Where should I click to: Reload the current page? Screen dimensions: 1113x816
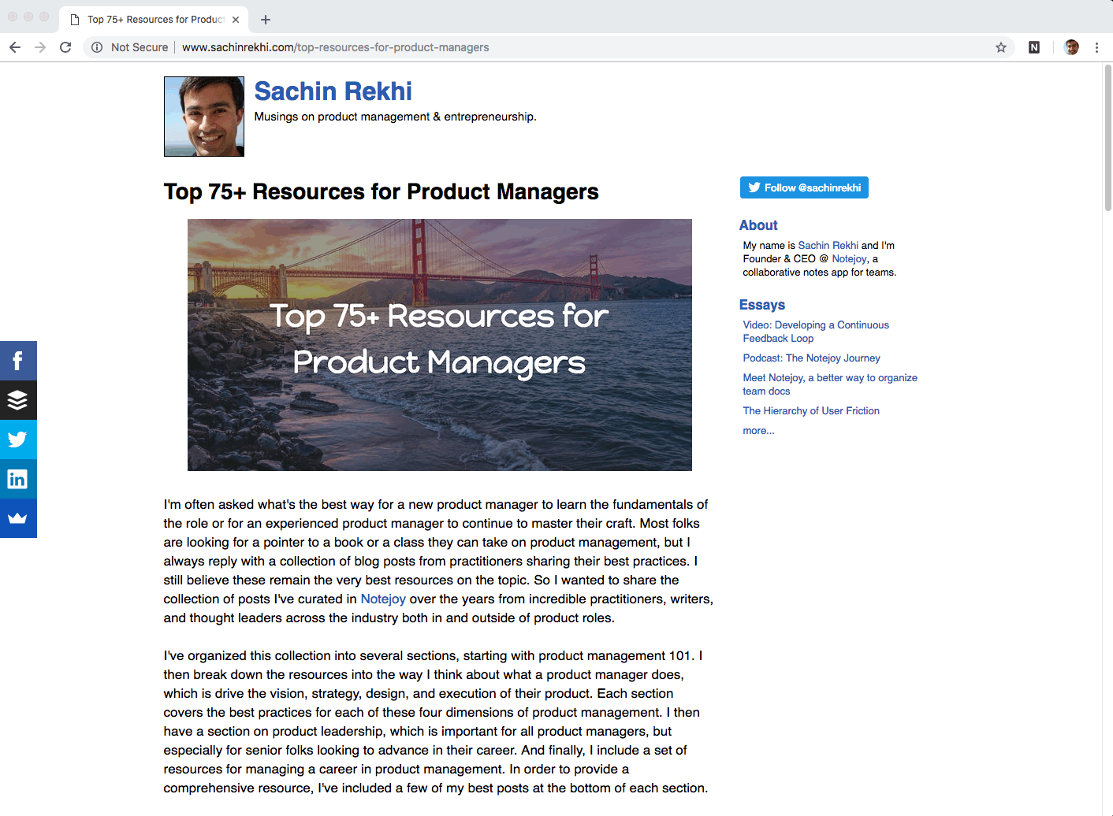tap(65, 47)
